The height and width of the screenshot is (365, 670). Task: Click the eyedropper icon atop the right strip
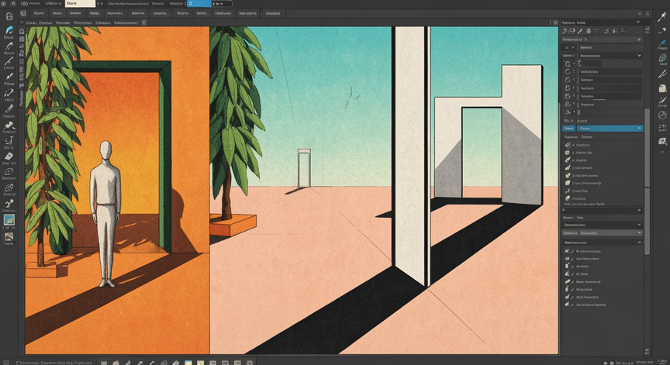point(662,16)
